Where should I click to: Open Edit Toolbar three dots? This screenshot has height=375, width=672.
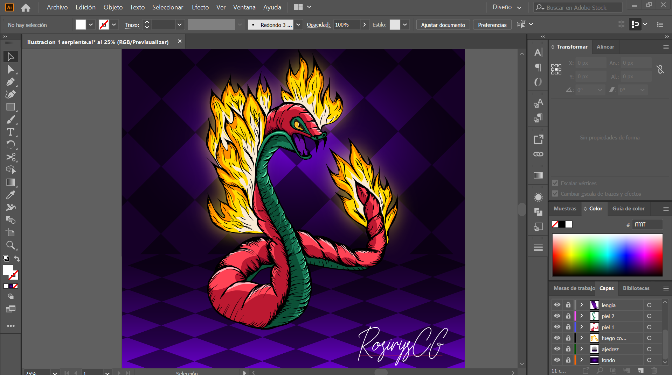(11, 326)
